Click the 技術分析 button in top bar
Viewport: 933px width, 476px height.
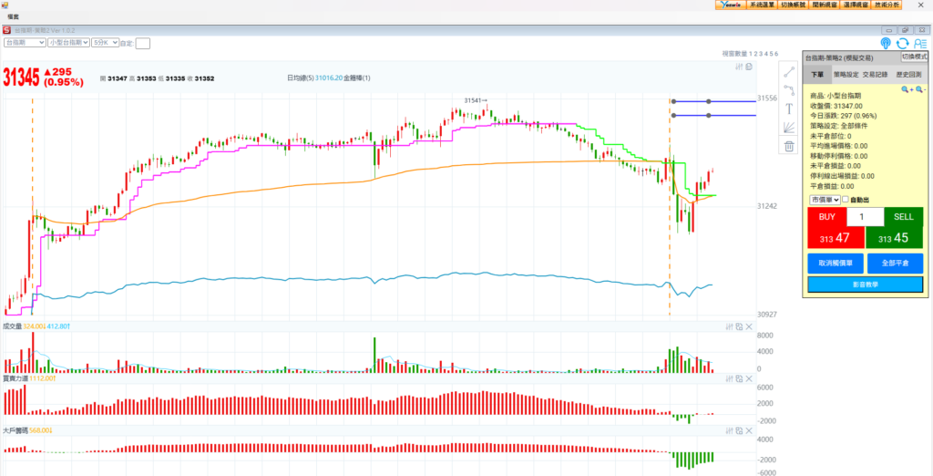coord(887,5)
